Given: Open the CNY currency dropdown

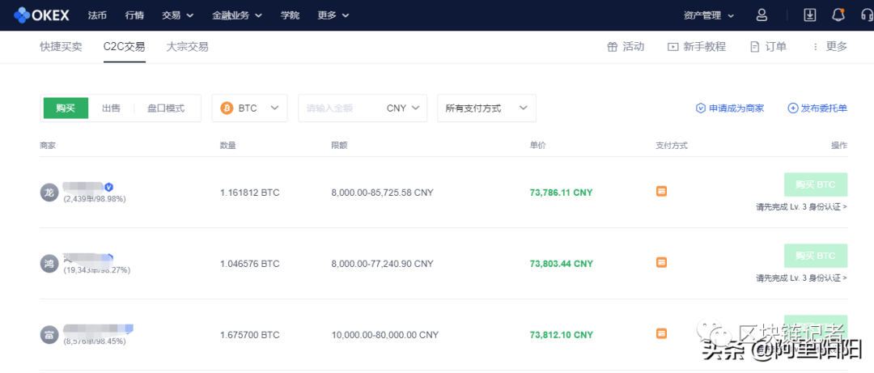Looking at the screenshot, I should click(x=405, y=108).
